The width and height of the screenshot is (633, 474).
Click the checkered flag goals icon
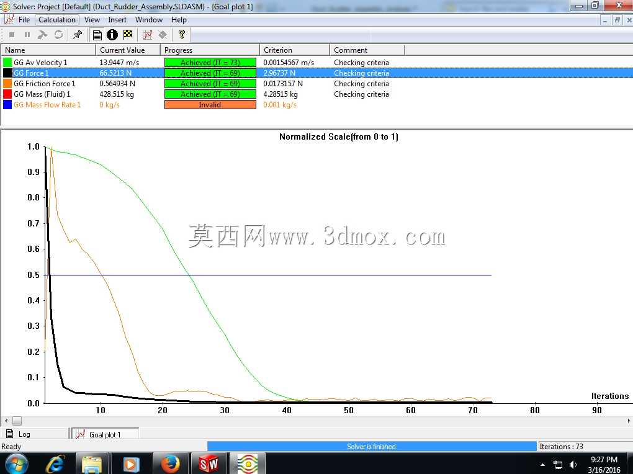(x=128, y=34)
